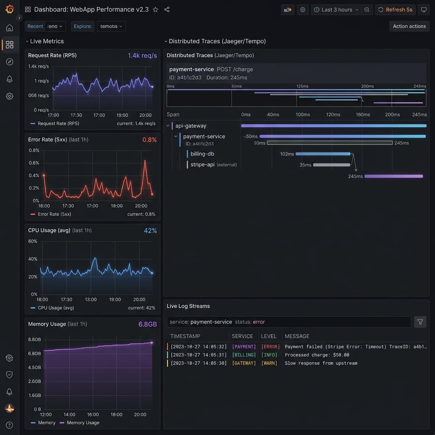Collapse the Live Metrics row
Screen dimensions: 435x435
(27, 41)
